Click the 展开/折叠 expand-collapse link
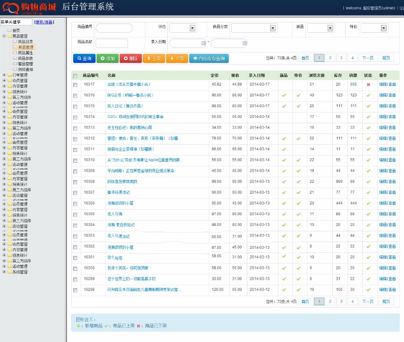Image resolution: width=404 pixels, height=342 pixels. coord(44,21)
